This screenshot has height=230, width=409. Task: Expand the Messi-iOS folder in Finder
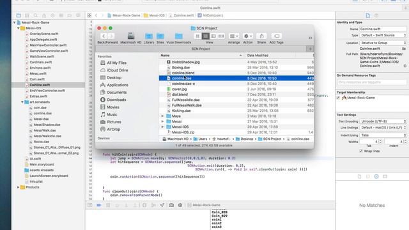click(x=162, y=127)
